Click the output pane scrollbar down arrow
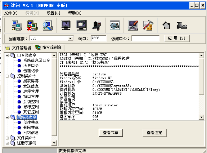 [x=201, y=117]
